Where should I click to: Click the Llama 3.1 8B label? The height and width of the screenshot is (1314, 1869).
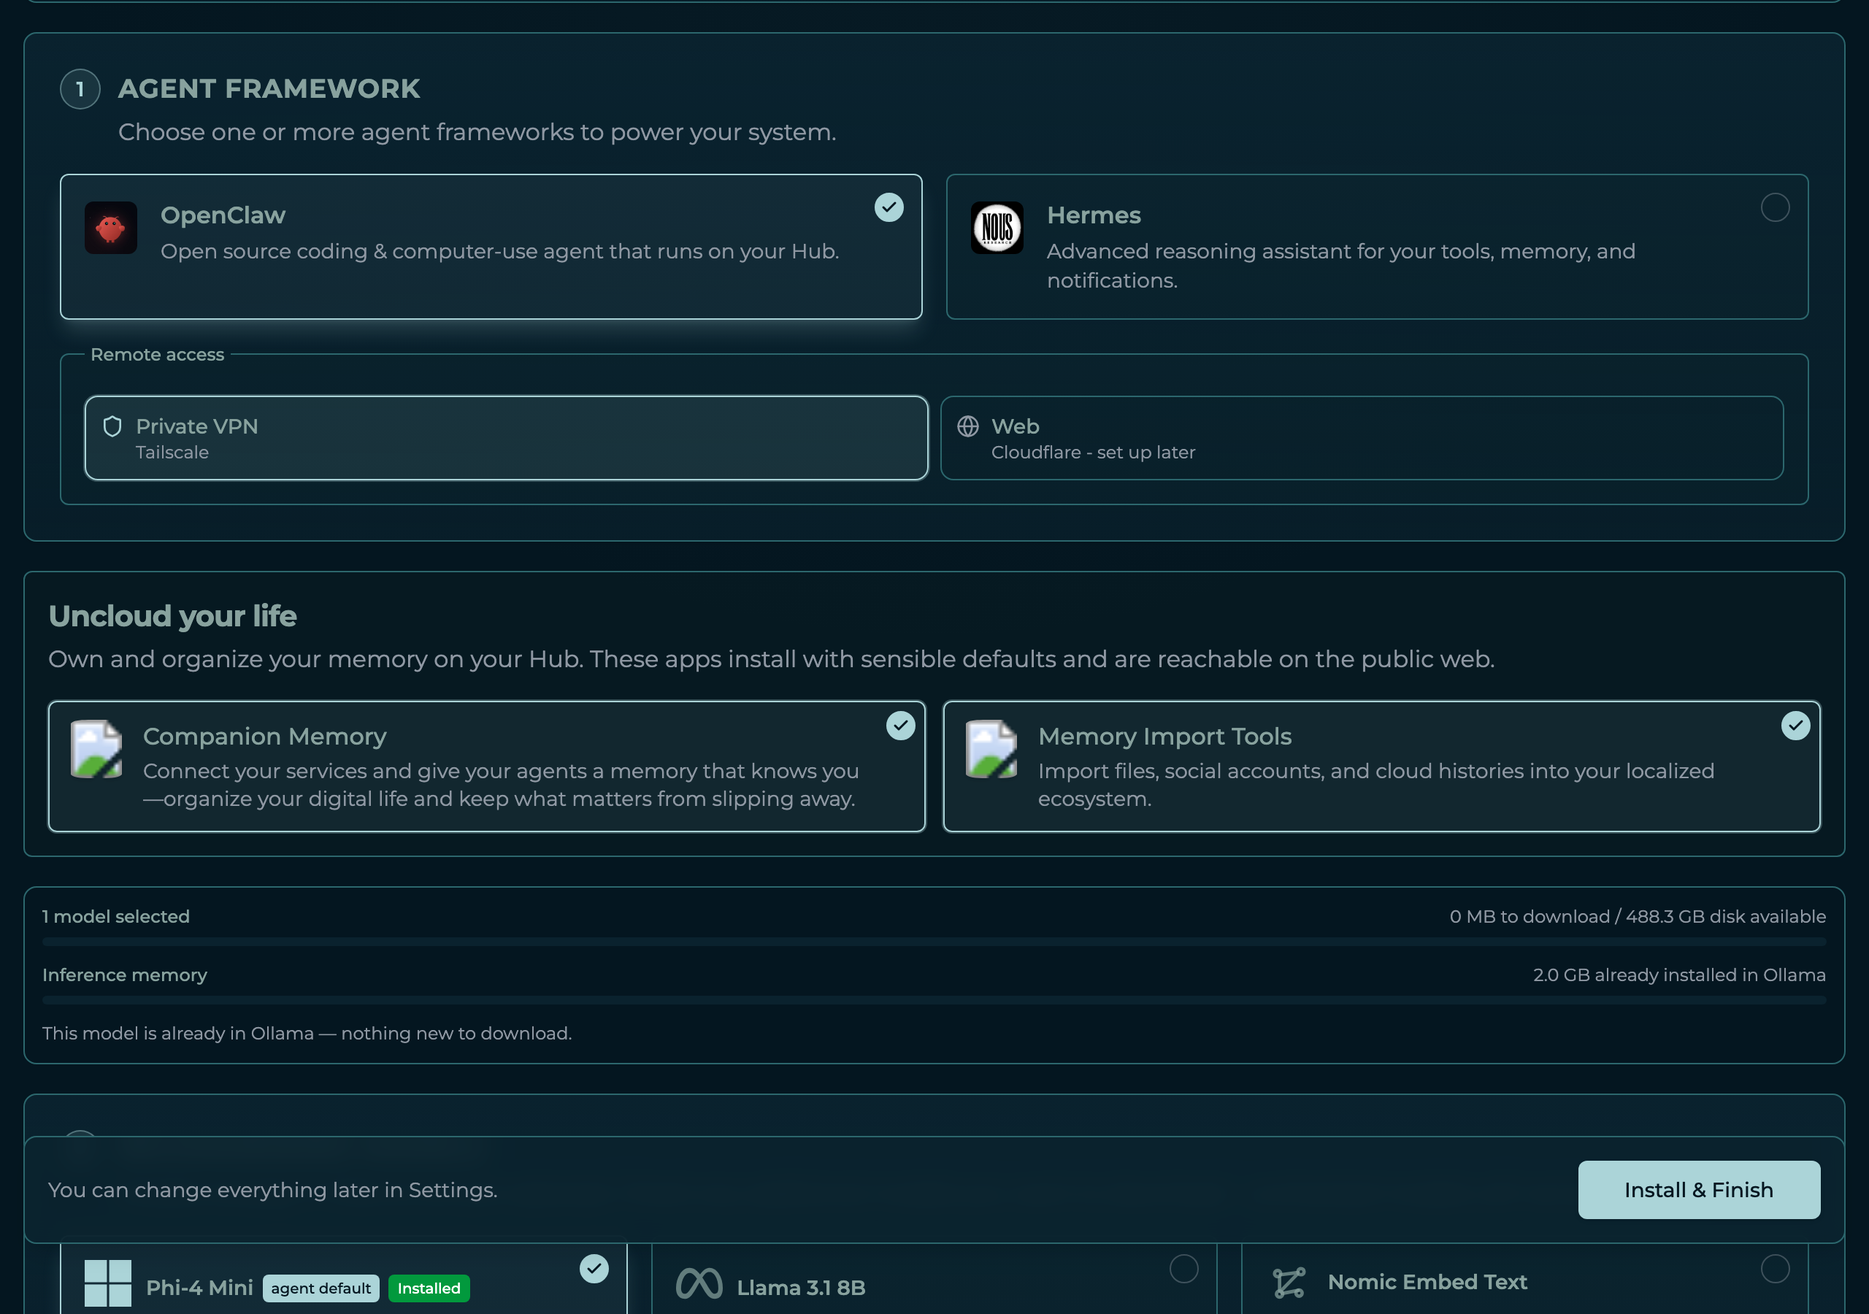coord(801,1288)
